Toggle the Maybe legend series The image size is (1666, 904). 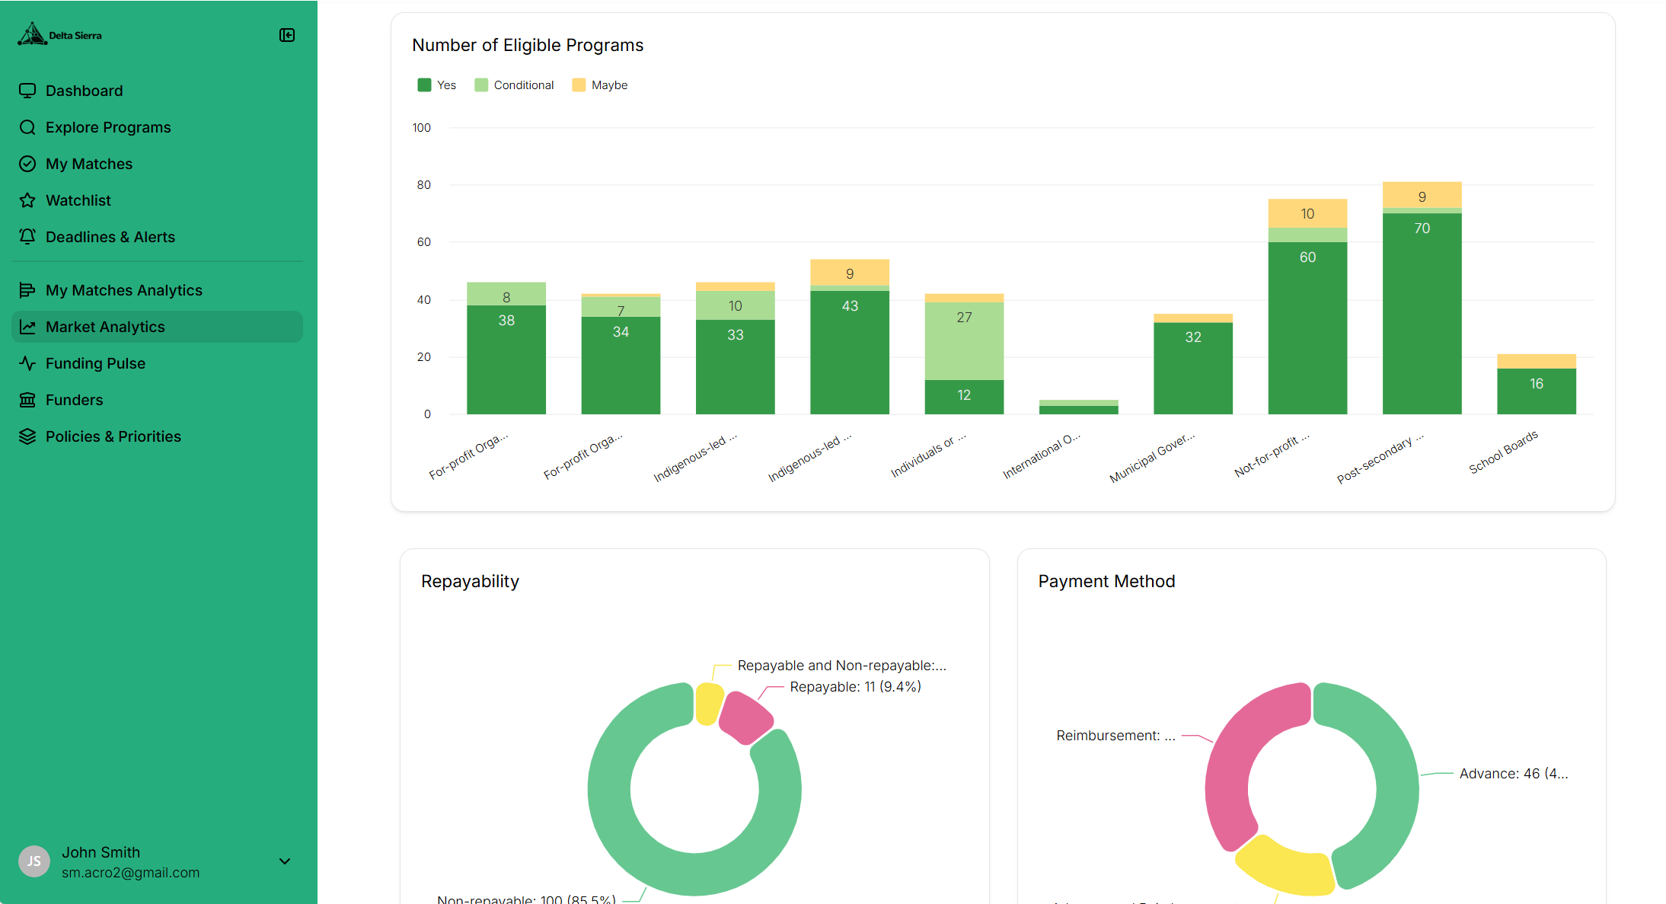click(x=600, y=85)
